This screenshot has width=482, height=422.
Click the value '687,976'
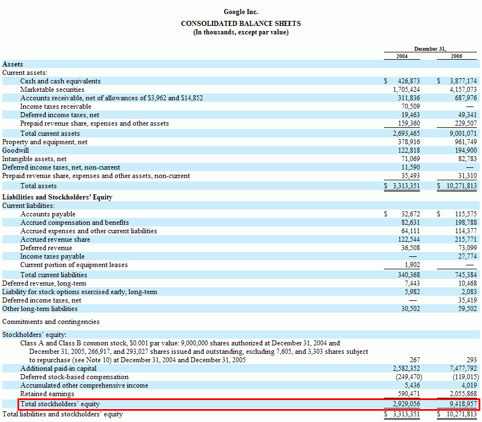tap(466, 98)
